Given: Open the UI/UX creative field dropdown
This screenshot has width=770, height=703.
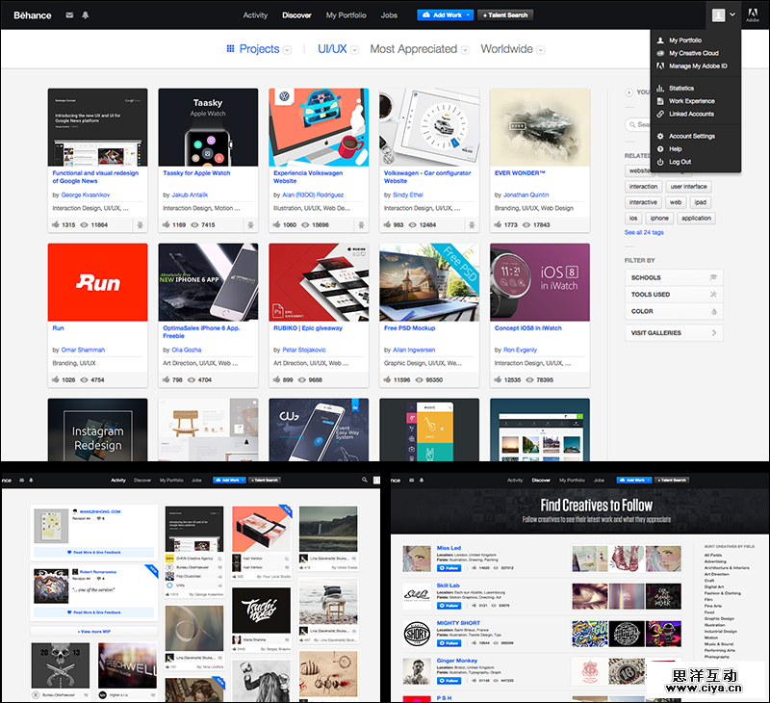Looking at the screenshot, I should [x=337, y=49].
